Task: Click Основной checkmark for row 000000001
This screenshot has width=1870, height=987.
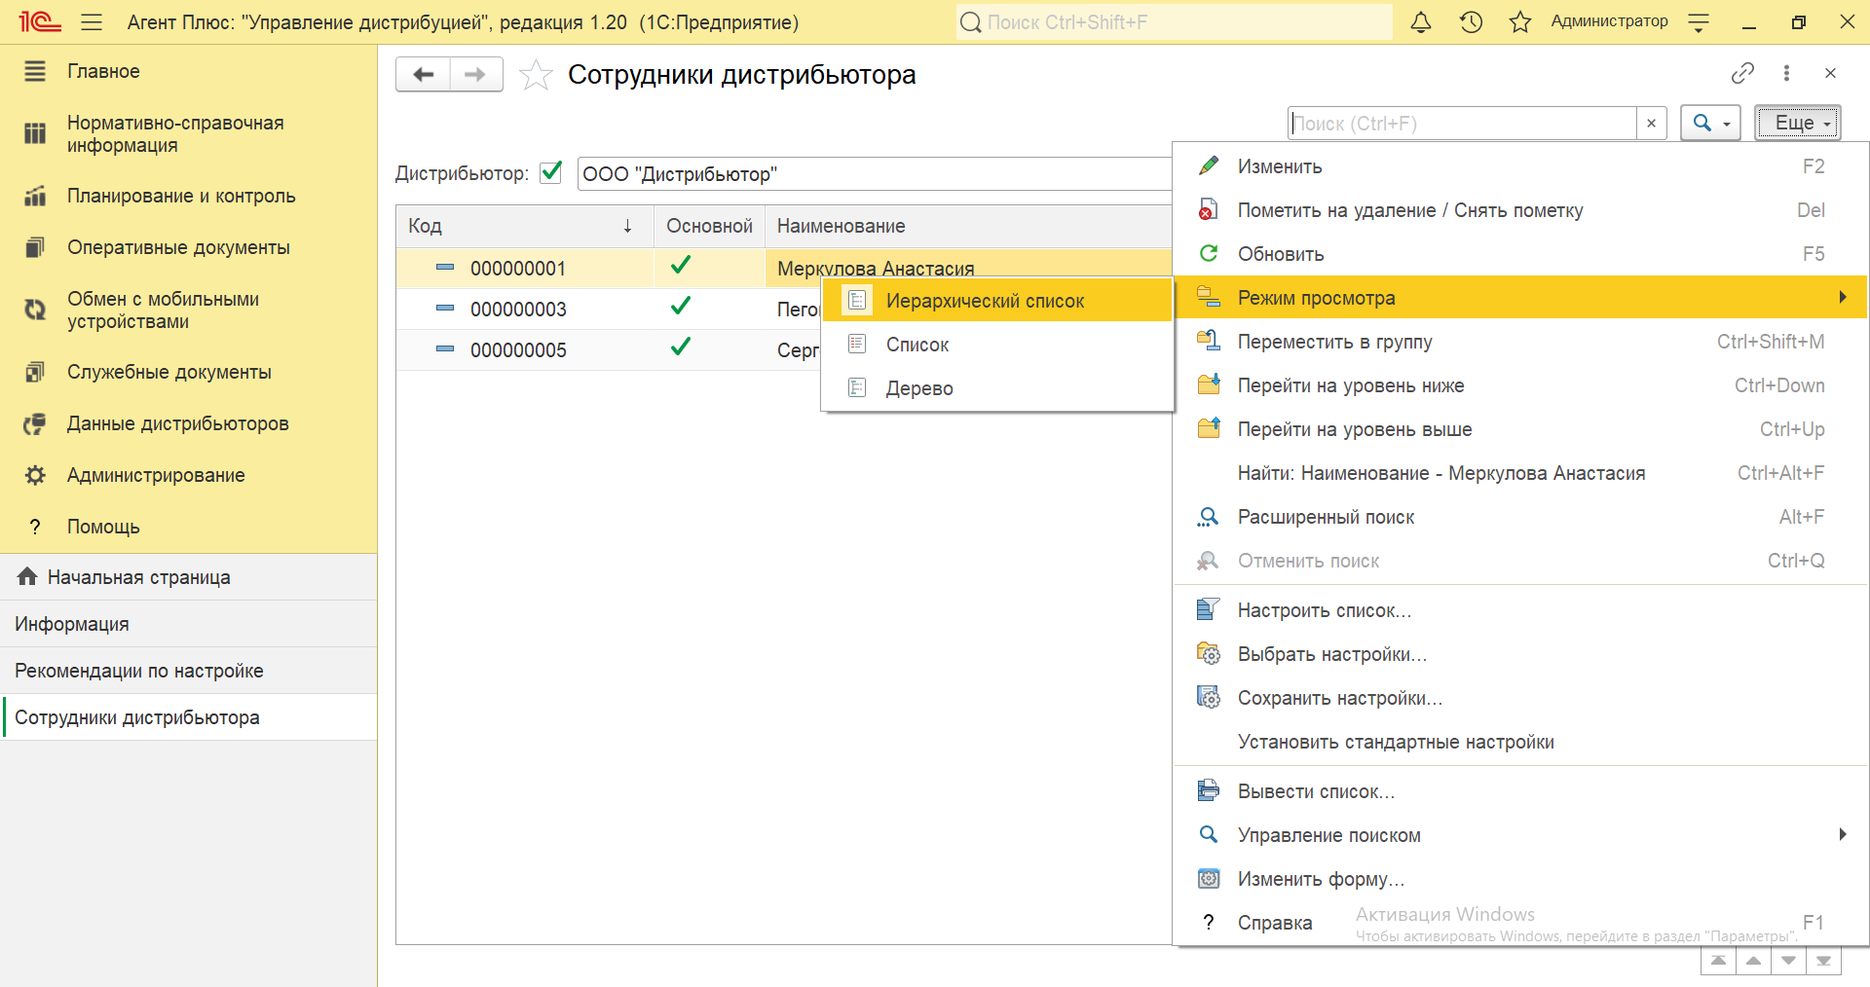Action: 681,265
